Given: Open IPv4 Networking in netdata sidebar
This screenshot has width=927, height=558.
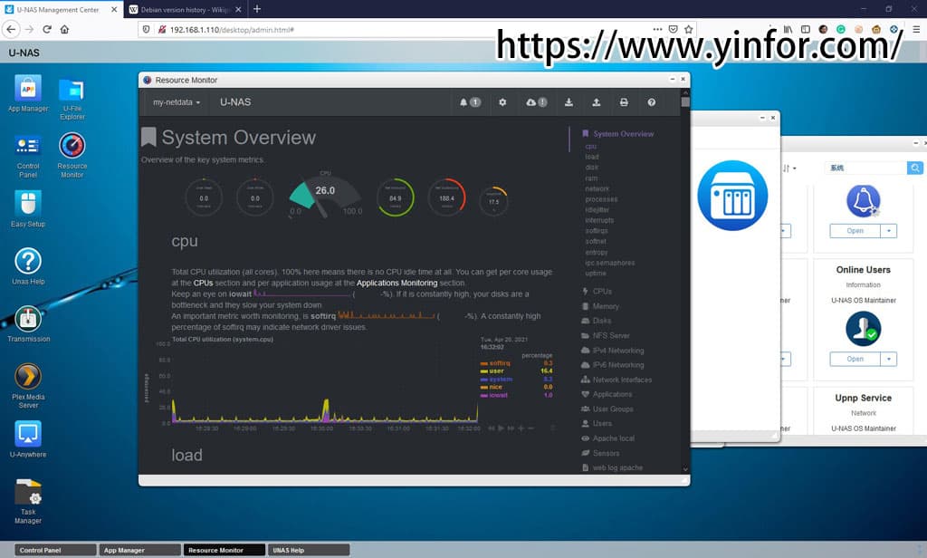Looking at the screenshot, I should coord(613,351).
